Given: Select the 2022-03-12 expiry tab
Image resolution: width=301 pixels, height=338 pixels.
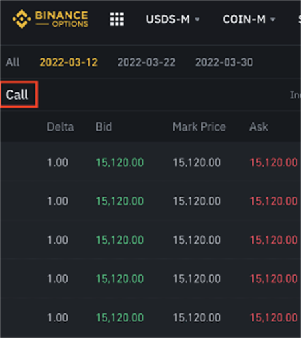Looking at the screenshot, I should [x=69, y=62].
